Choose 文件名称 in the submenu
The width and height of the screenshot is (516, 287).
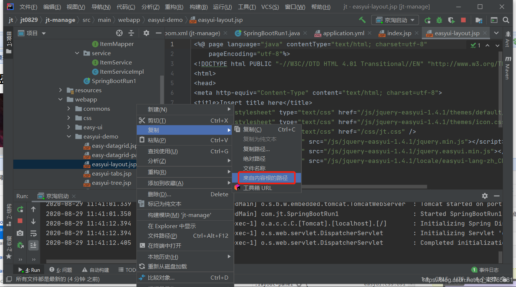(x=267, y=168)
